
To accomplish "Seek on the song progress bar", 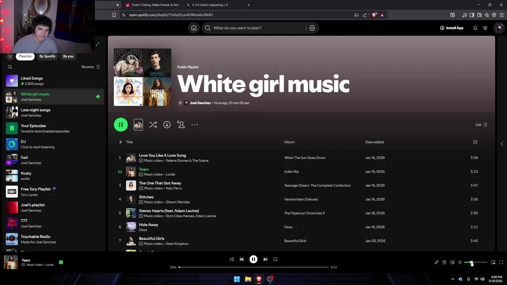I will click(x=253, y=267).
